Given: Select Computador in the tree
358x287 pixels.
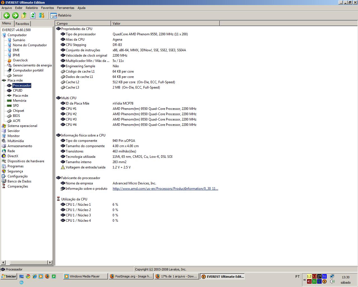Looking at the screenshot, I should pos(17,35).
